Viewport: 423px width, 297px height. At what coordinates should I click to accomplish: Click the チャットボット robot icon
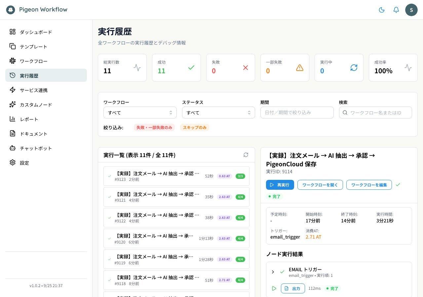pyautogui.click(x=13, y=148)
